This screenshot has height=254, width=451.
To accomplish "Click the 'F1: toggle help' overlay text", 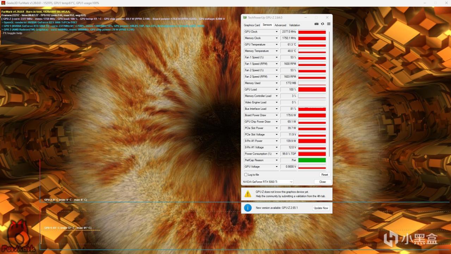I will tap(13, 33).
